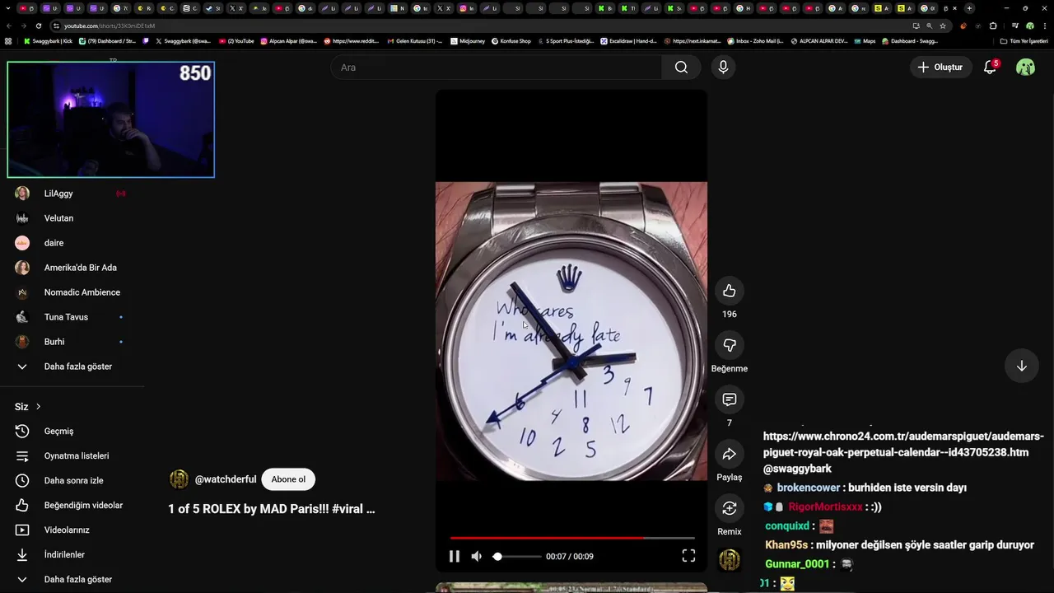Open Daha sonra izle list
This screenshot has height=593, width=1054.
72,481
